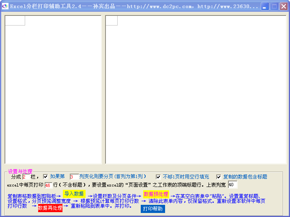The image size is (290, 217).
Task: Click the disabled maximize button
Action: click(274, 6)
